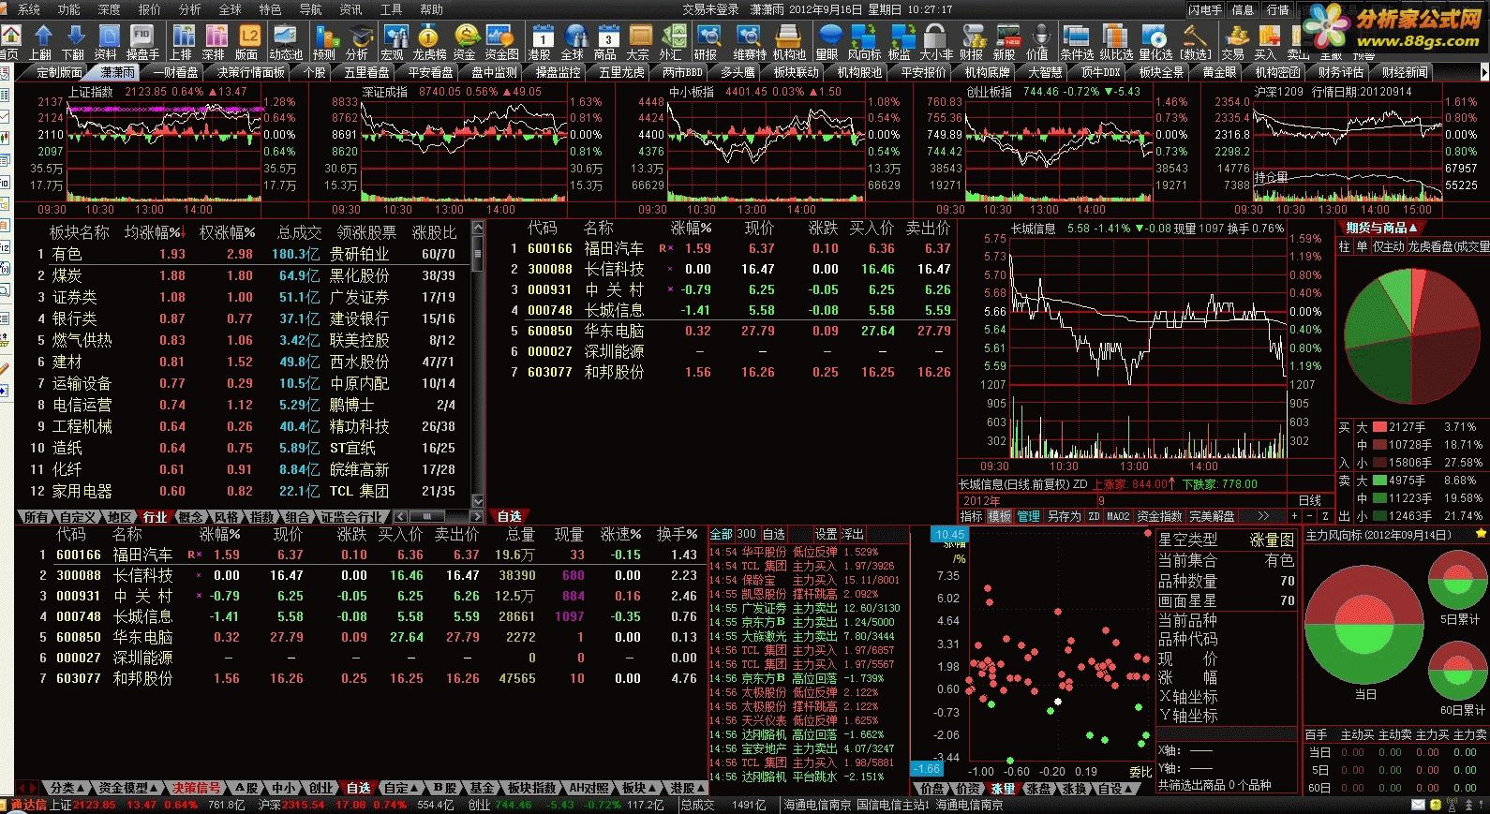
Task: Open the 动态池 presentation icon
Action: point(286,42)
